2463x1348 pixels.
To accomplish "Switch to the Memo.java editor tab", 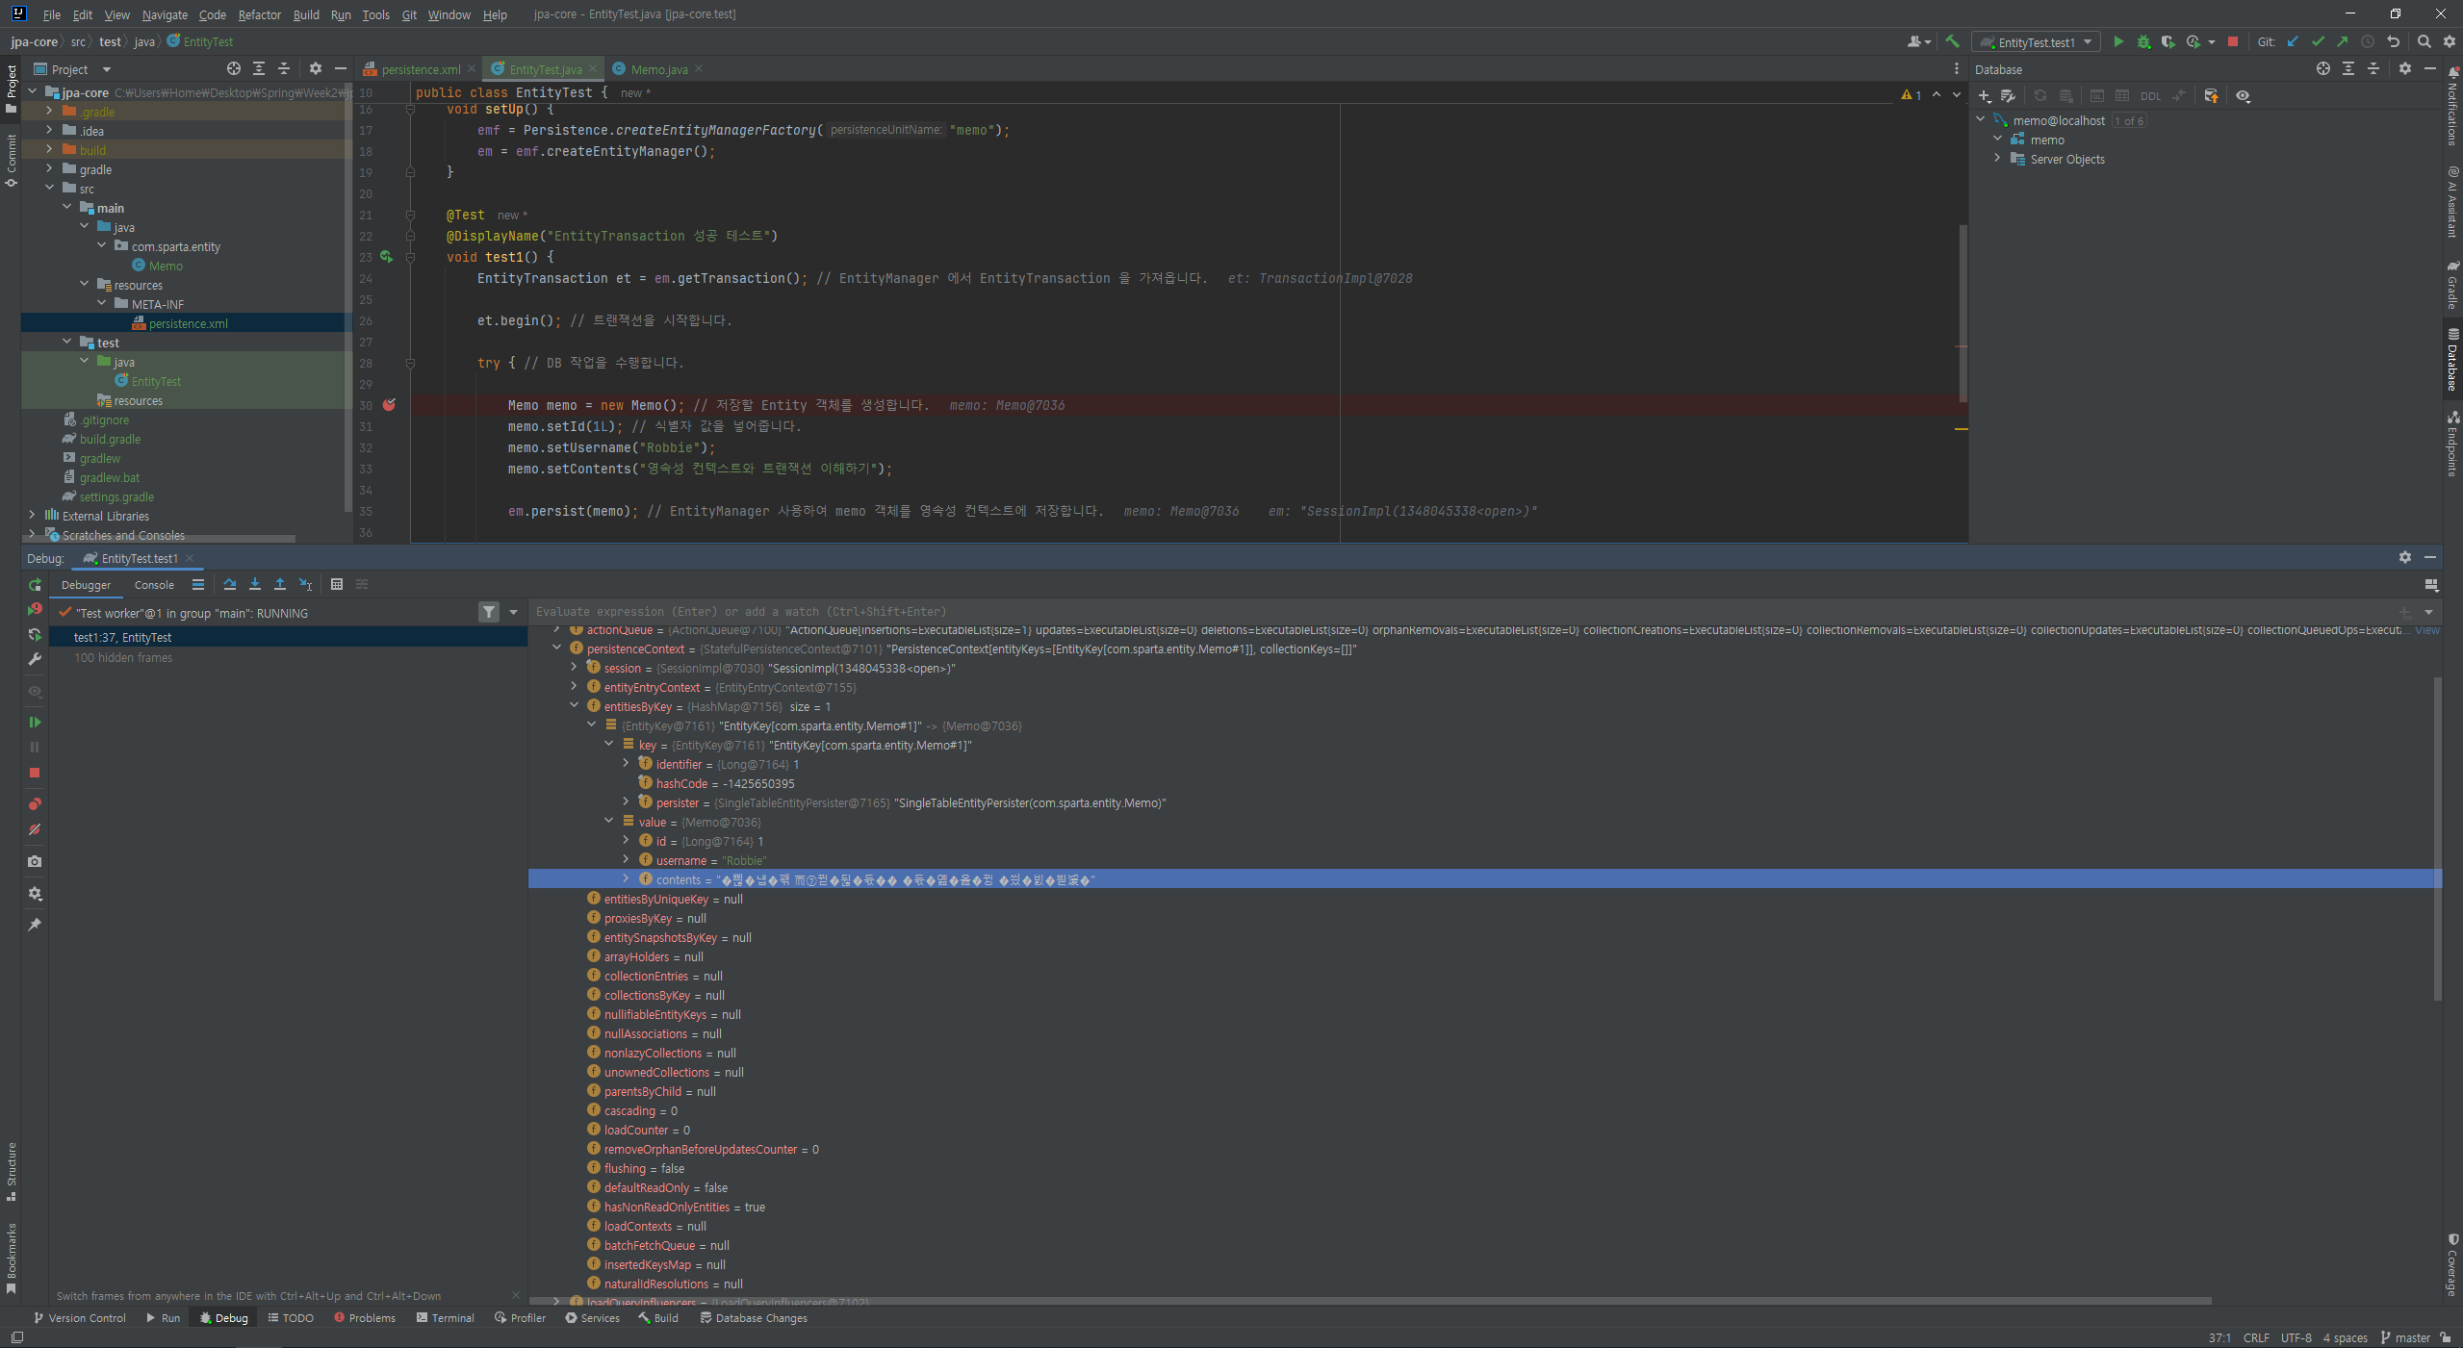I will [x=658, y=69].
